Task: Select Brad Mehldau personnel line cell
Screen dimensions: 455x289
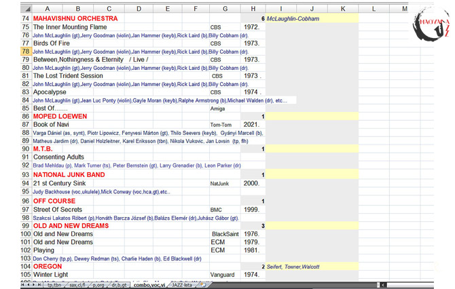Action: coord(136,166)
